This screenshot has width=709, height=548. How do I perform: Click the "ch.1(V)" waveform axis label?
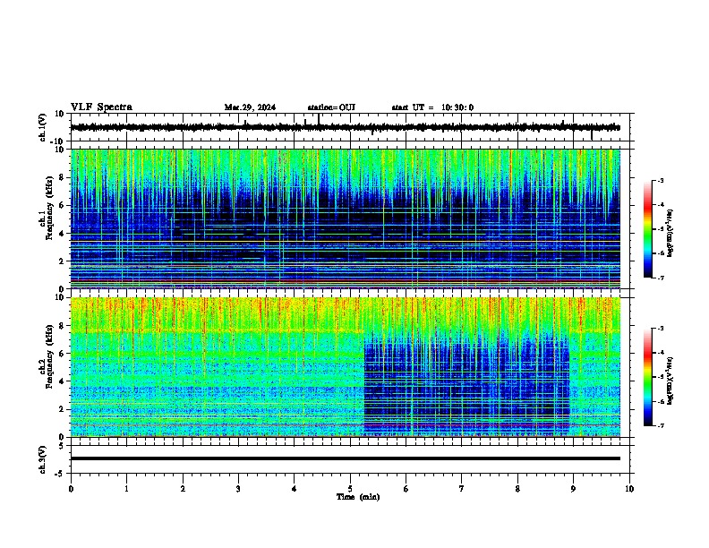point(43,127)
